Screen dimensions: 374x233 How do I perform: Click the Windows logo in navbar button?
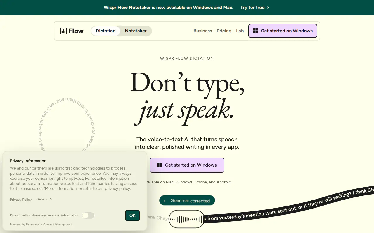coord(255,31)
